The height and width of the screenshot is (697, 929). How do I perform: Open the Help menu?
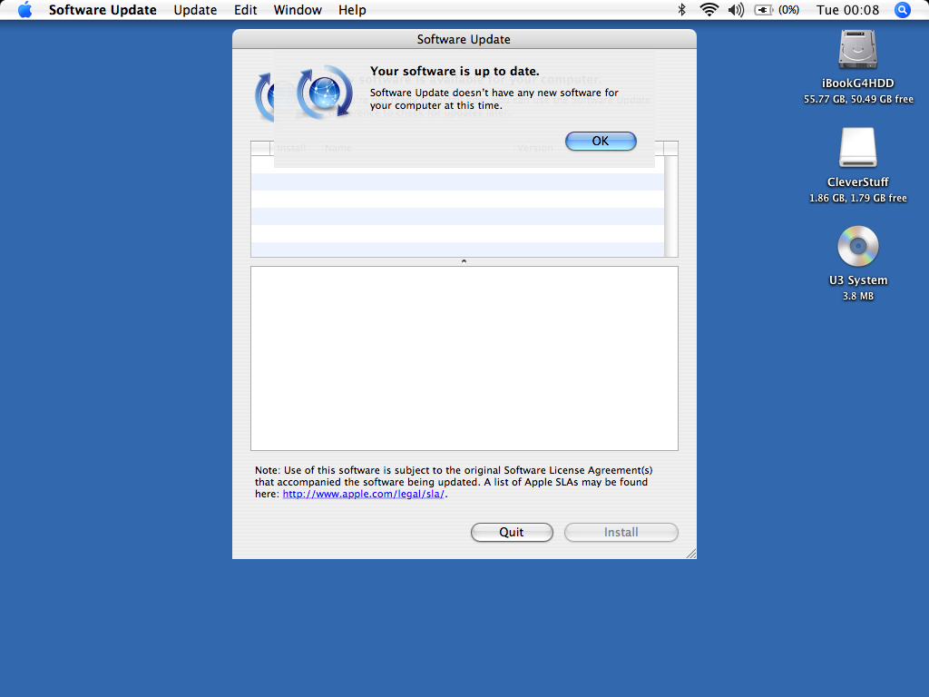click(352, 10)
